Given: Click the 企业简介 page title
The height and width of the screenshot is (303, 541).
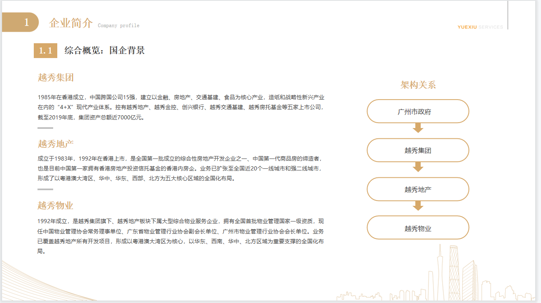Looking at the screenshot, I should (x=71, y=23).
